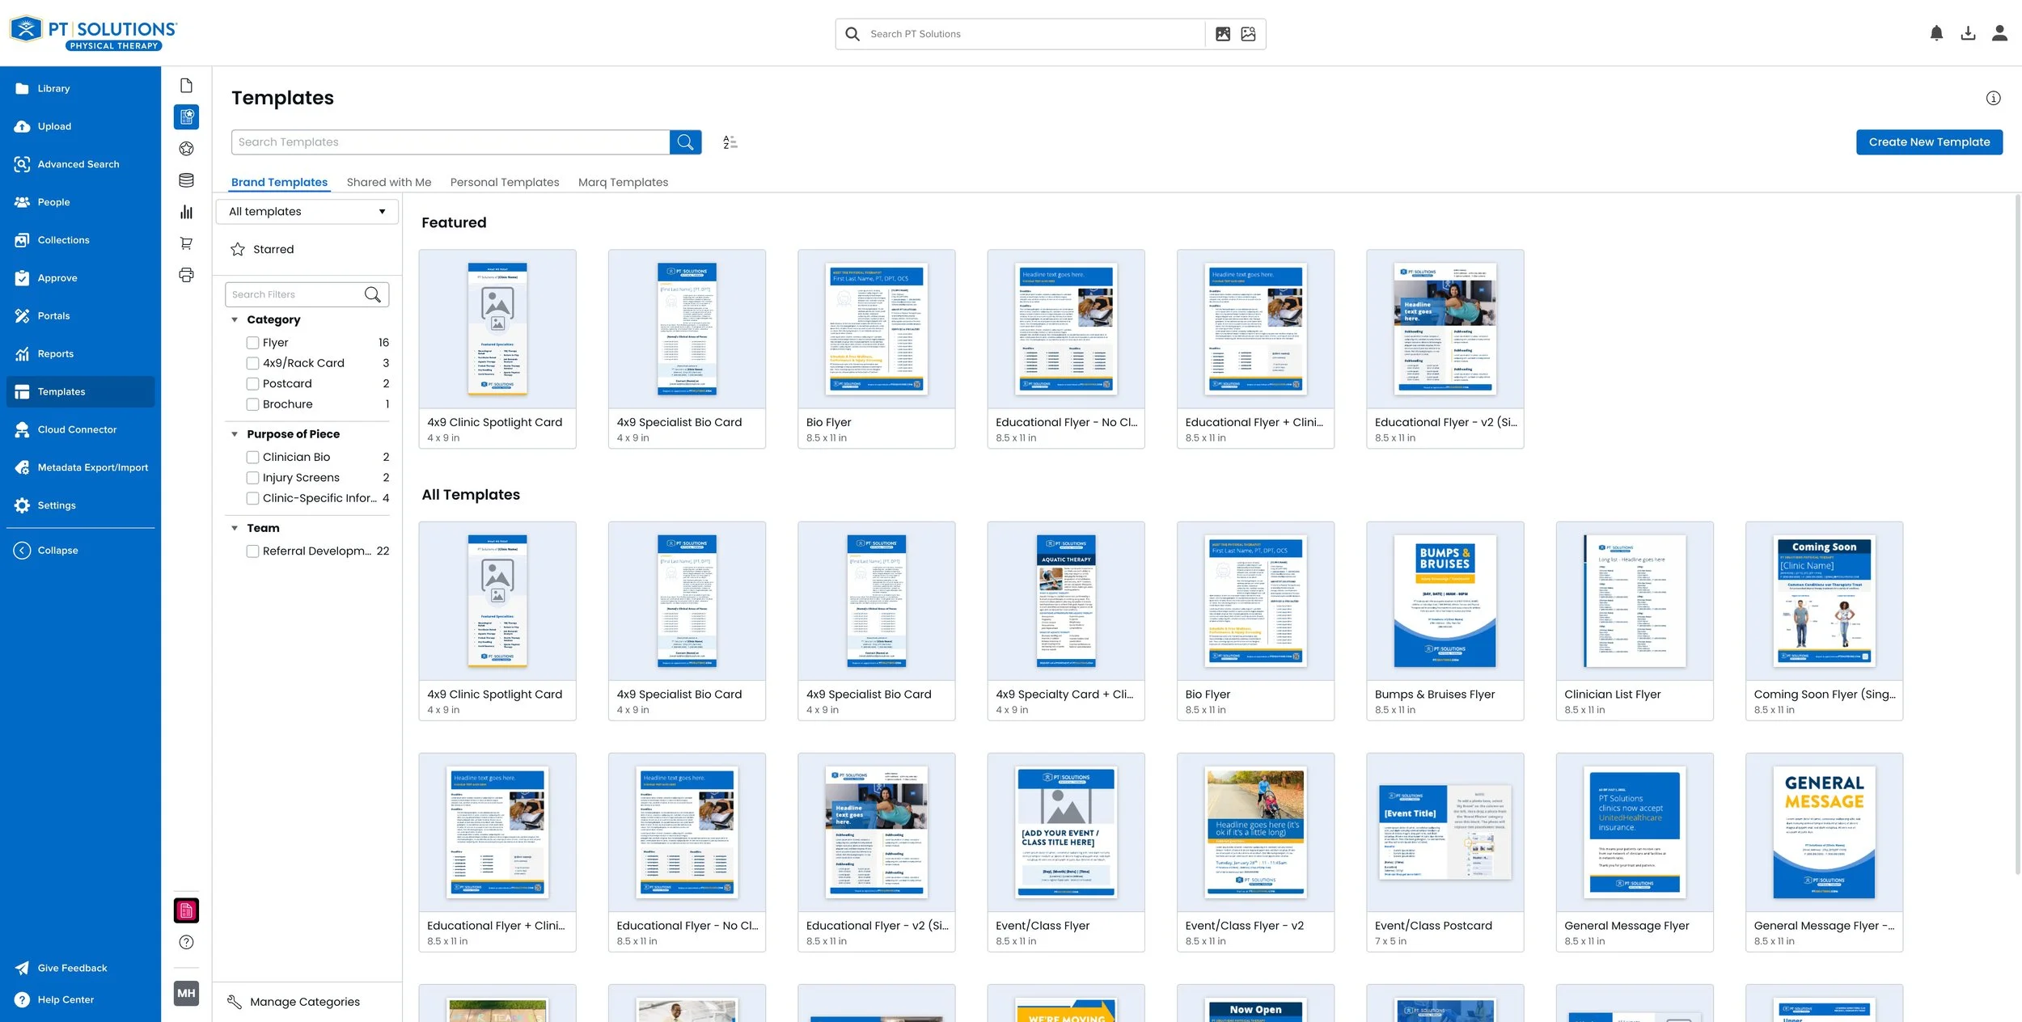The width and height of the screenshot is (2022, 1022).
Task: Click the printer icon in side rail
Action: 186,275
